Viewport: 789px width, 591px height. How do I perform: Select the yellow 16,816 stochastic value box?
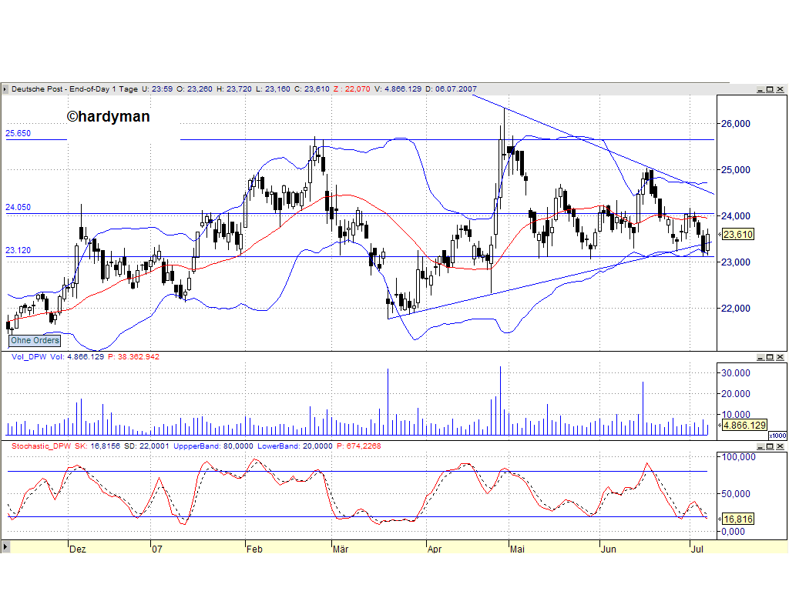pos(737,519)
